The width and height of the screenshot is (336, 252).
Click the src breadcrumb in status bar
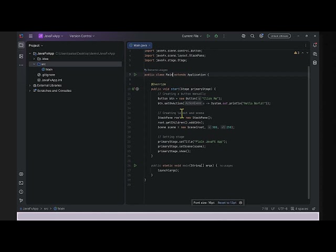tap(46, 208)
